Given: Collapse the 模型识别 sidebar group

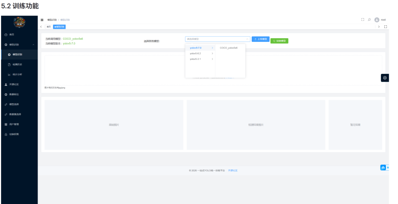Looking at the screenshot, I should pyautogui.click(x=19, y=44).
